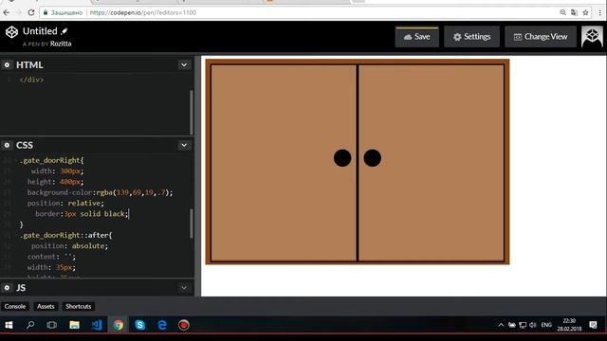Click the HTML panel title
607x341 pixels.
[x=29, y=65]
